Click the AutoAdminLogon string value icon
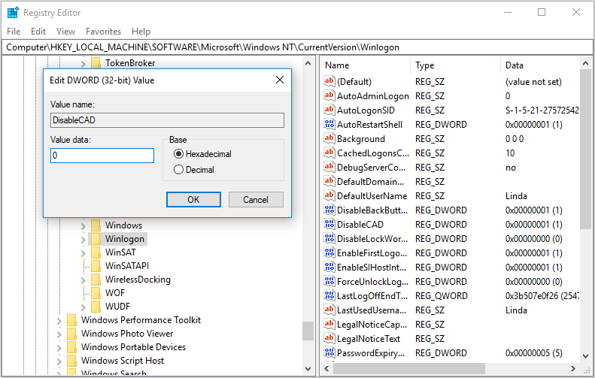The width and height of the screenshot is (595, 378). pos(329,95)
